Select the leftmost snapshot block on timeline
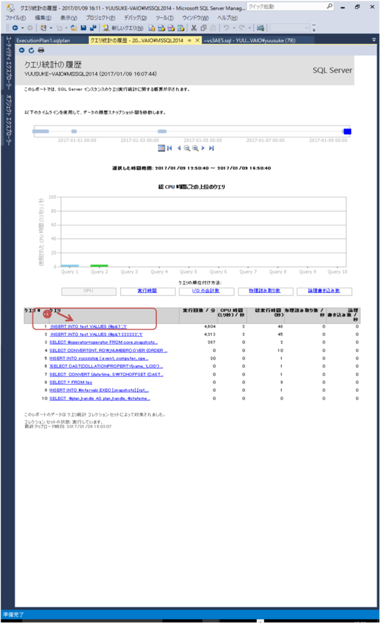This screenshot has width=381, height=624. tap(41, 132)
